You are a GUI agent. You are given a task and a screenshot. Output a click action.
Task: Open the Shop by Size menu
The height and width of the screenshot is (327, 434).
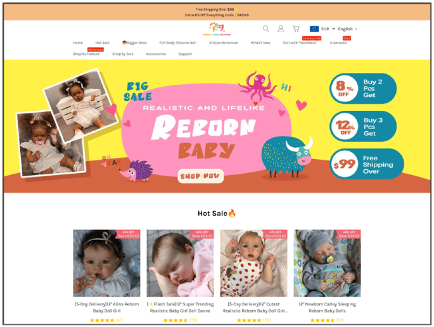pos(122,54)
